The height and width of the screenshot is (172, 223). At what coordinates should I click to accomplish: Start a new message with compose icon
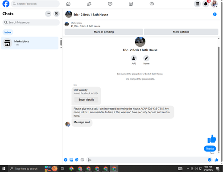tap(57, 14)
